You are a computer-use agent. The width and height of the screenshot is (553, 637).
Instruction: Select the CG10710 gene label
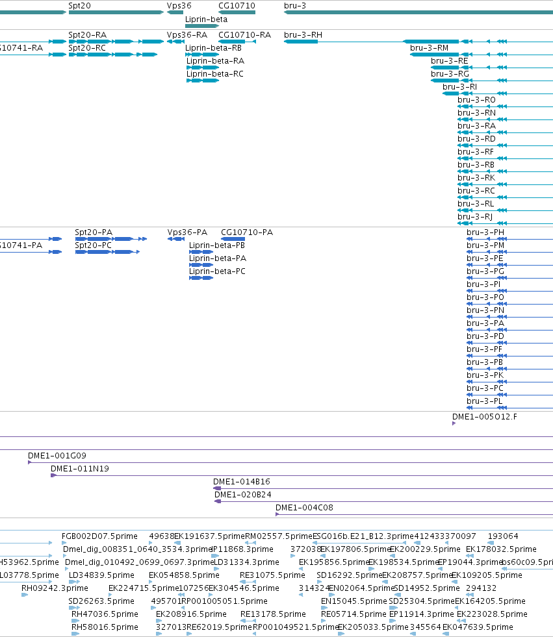click(x=237, y=6)
